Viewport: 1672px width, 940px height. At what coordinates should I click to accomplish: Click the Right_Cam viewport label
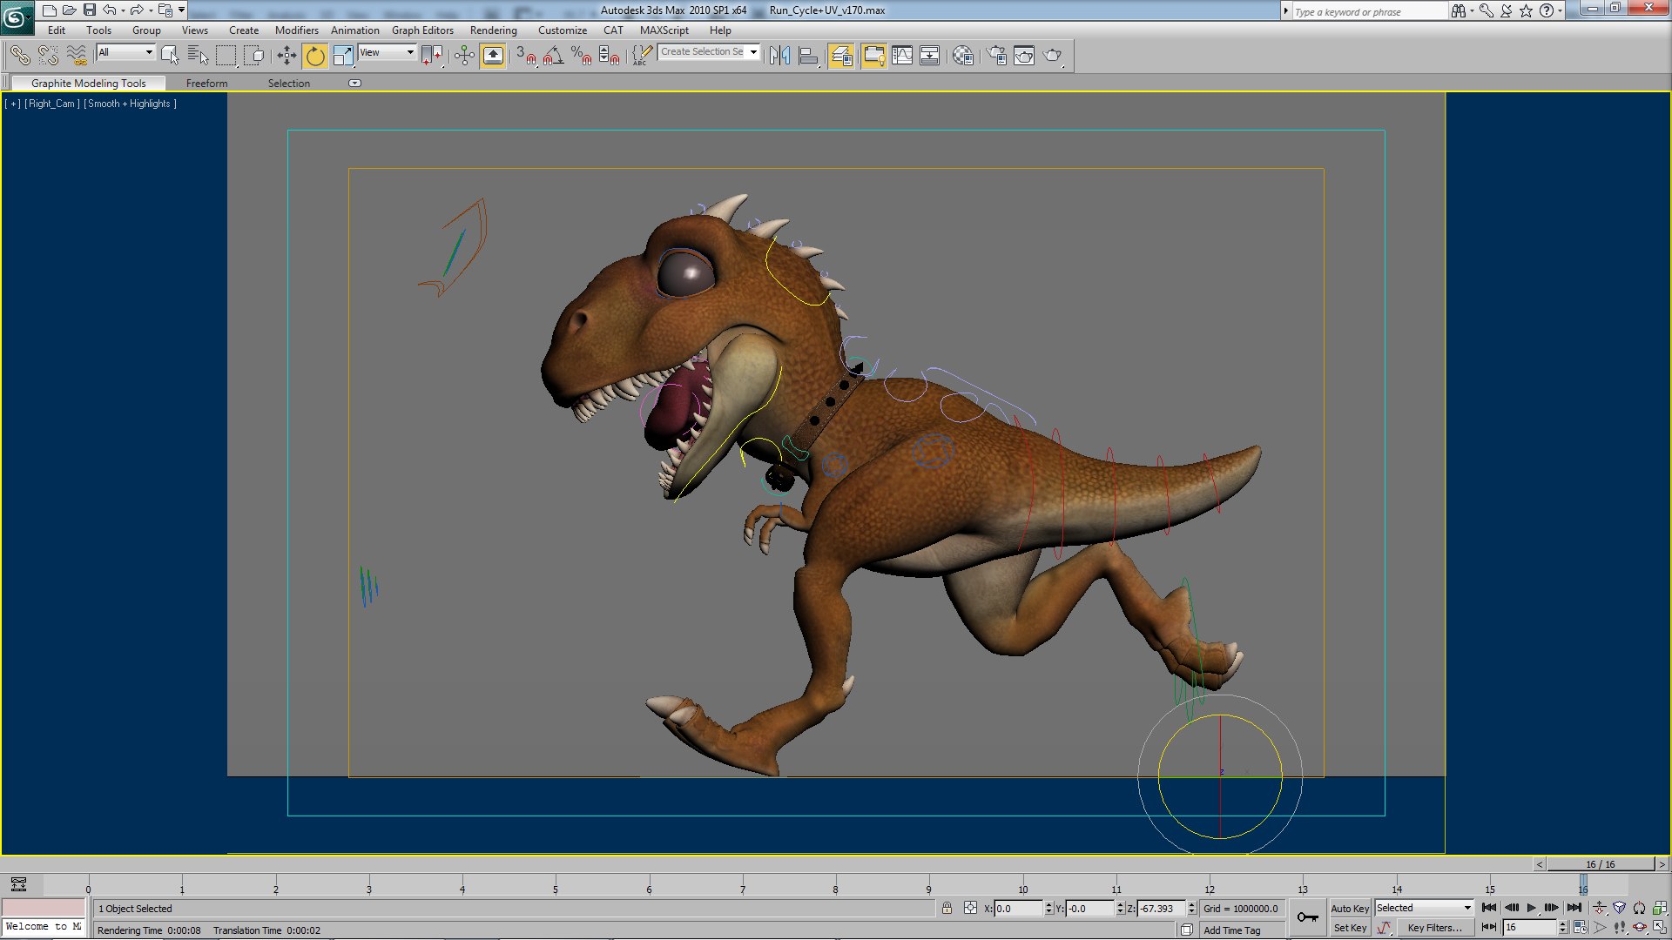click(52, 104)
